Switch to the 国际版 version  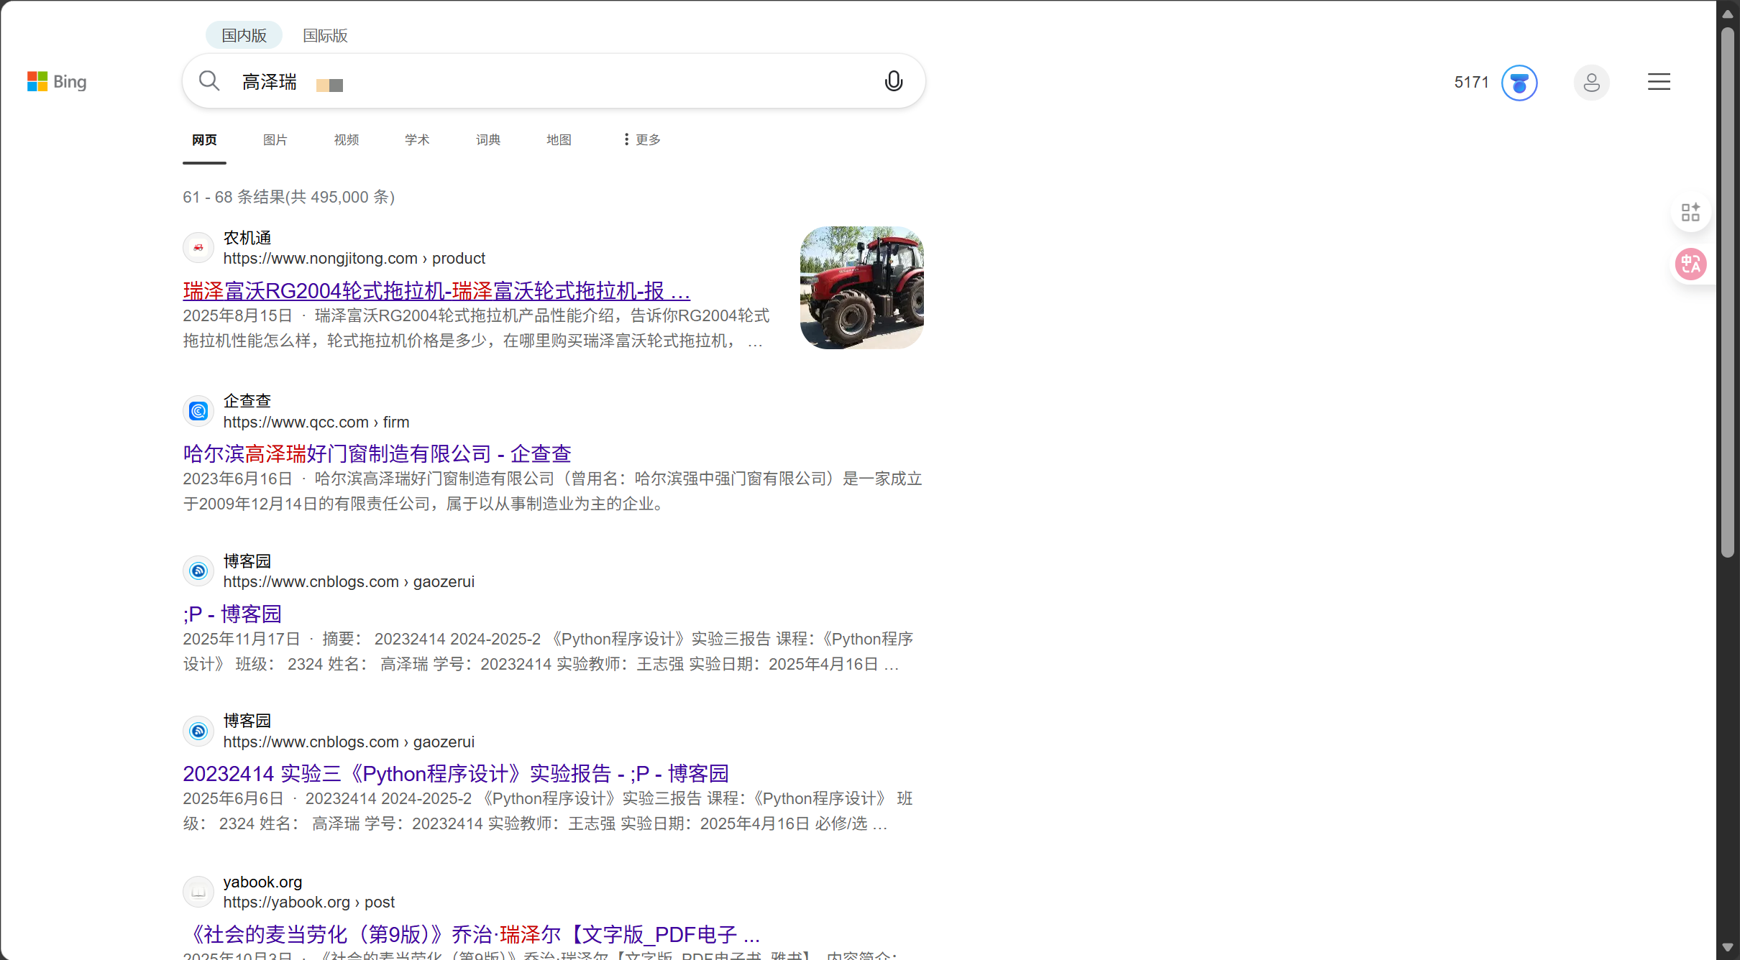point(324,34)
